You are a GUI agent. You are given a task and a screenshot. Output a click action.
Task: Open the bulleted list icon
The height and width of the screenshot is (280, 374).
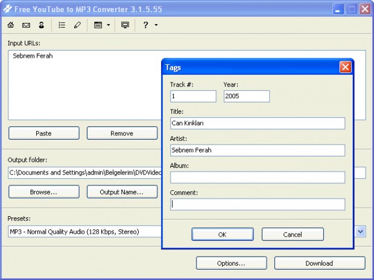pyautogui.click(x=62, y=25)
